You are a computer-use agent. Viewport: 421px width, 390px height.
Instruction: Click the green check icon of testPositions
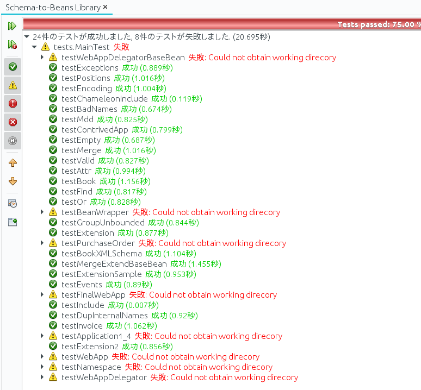53,78
